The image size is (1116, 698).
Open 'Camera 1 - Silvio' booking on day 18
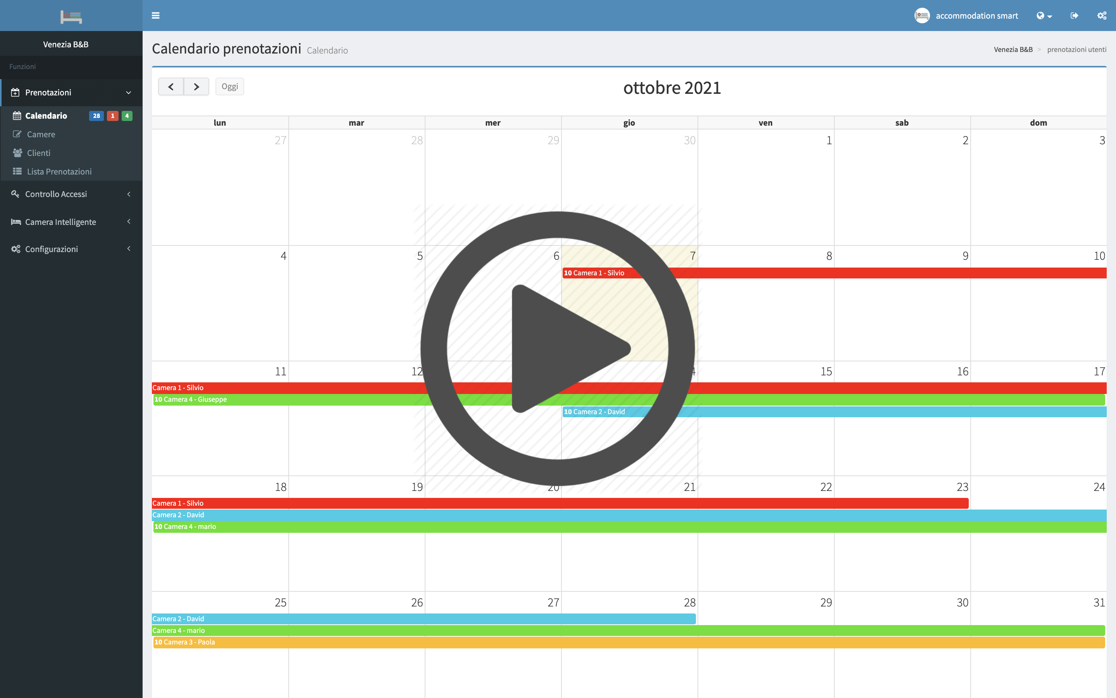pyautogui.click(x=560, y=503)
